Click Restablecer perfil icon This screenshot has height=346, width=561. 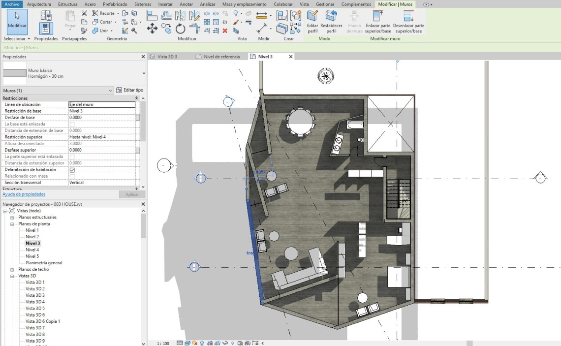[332, 22]
